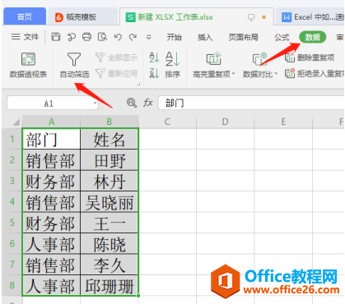The image size is (345, 304).
Task: Select cell B6 containing 陈晓
Action: pos(110,243)
